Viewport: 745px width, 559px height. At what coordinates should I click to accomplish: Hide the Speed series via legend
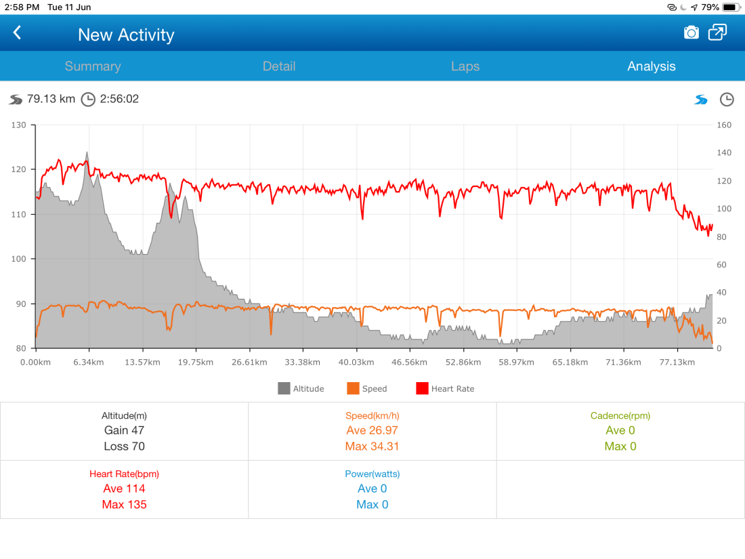coord(366,388)
